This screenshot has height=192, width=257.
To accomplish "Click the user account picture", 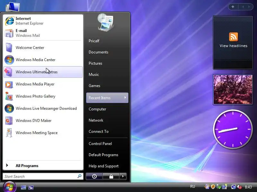I will pyautogui.click(x=106, y=22).
